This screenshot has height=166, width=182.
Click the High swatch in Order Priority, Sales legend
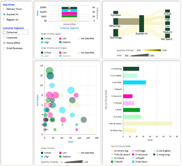(42, 42)
